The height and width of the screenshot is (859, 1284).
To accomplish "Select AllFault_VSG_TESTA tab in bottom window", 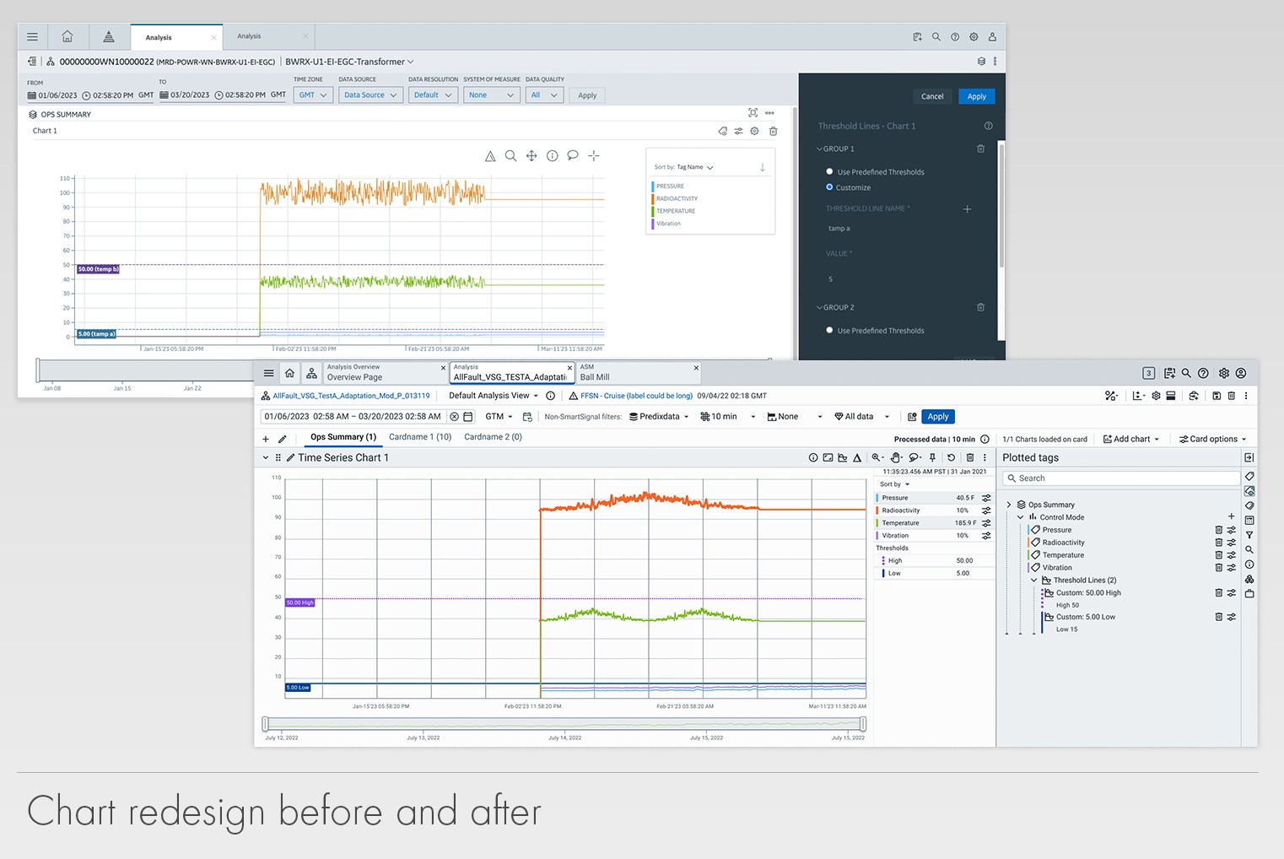I will pos(511,372).
